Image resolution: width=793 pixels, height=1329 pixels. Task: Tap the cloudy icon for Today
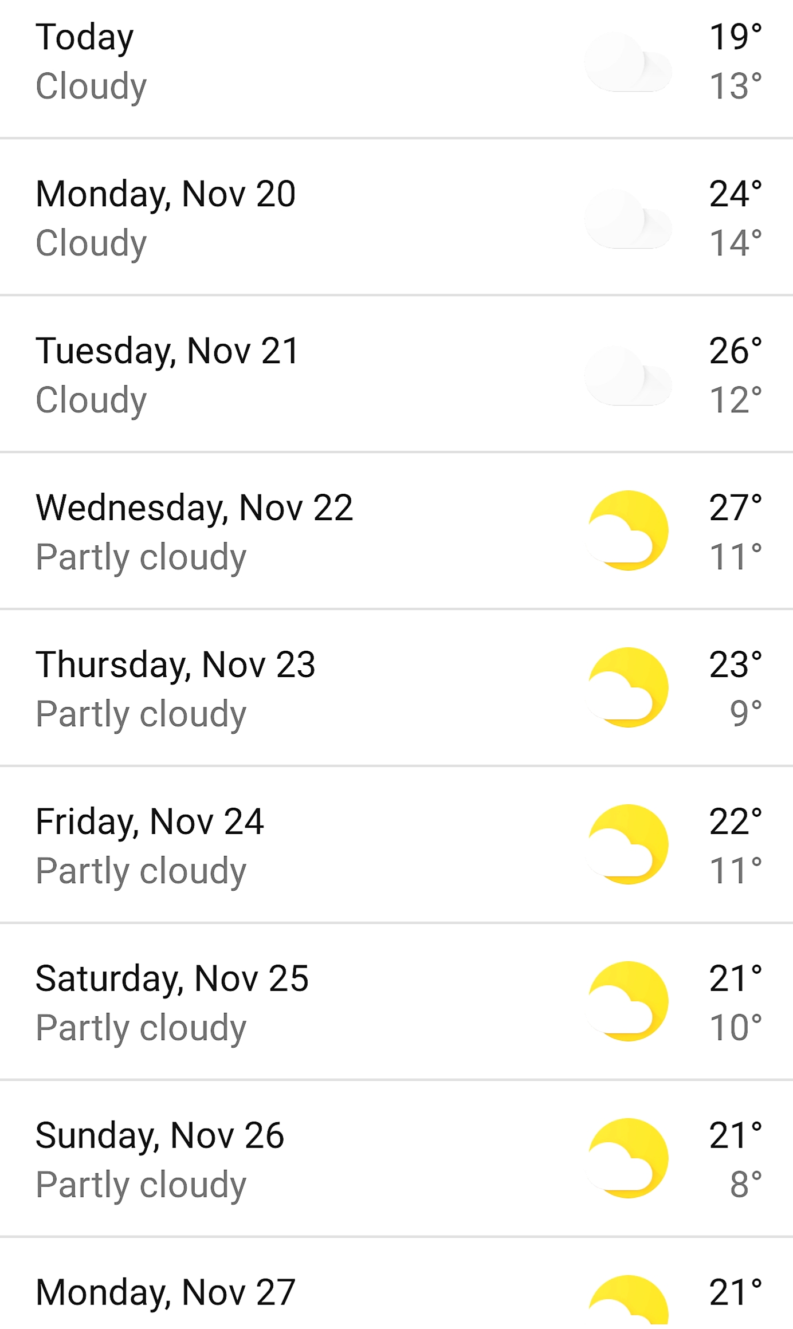click(x=629, y=62)
